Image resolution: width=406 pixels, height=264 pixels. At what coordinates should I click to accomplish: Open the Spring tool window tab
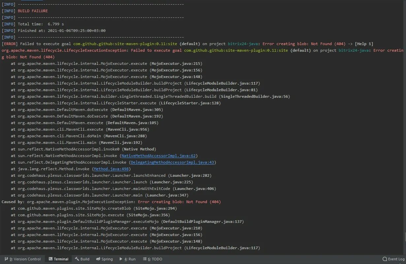click(x=104, y=259)
